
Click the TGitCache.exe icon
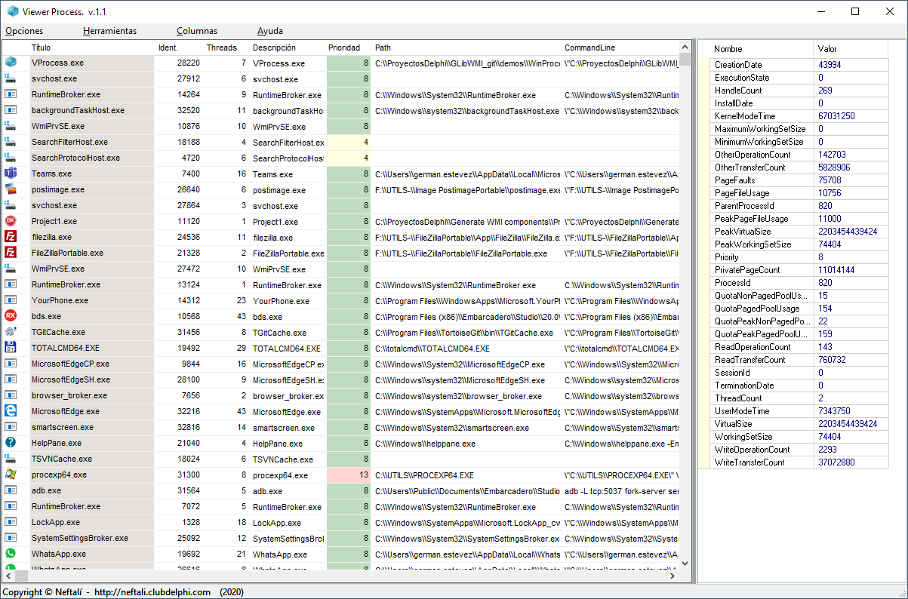11,332
